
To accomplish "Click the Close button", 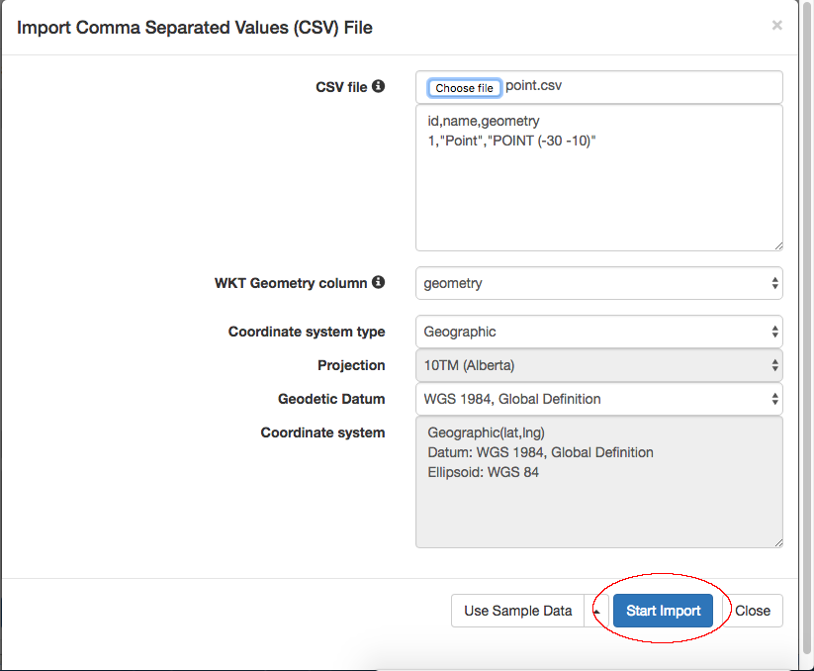I will pyautogui.click(x=755, y=611).
